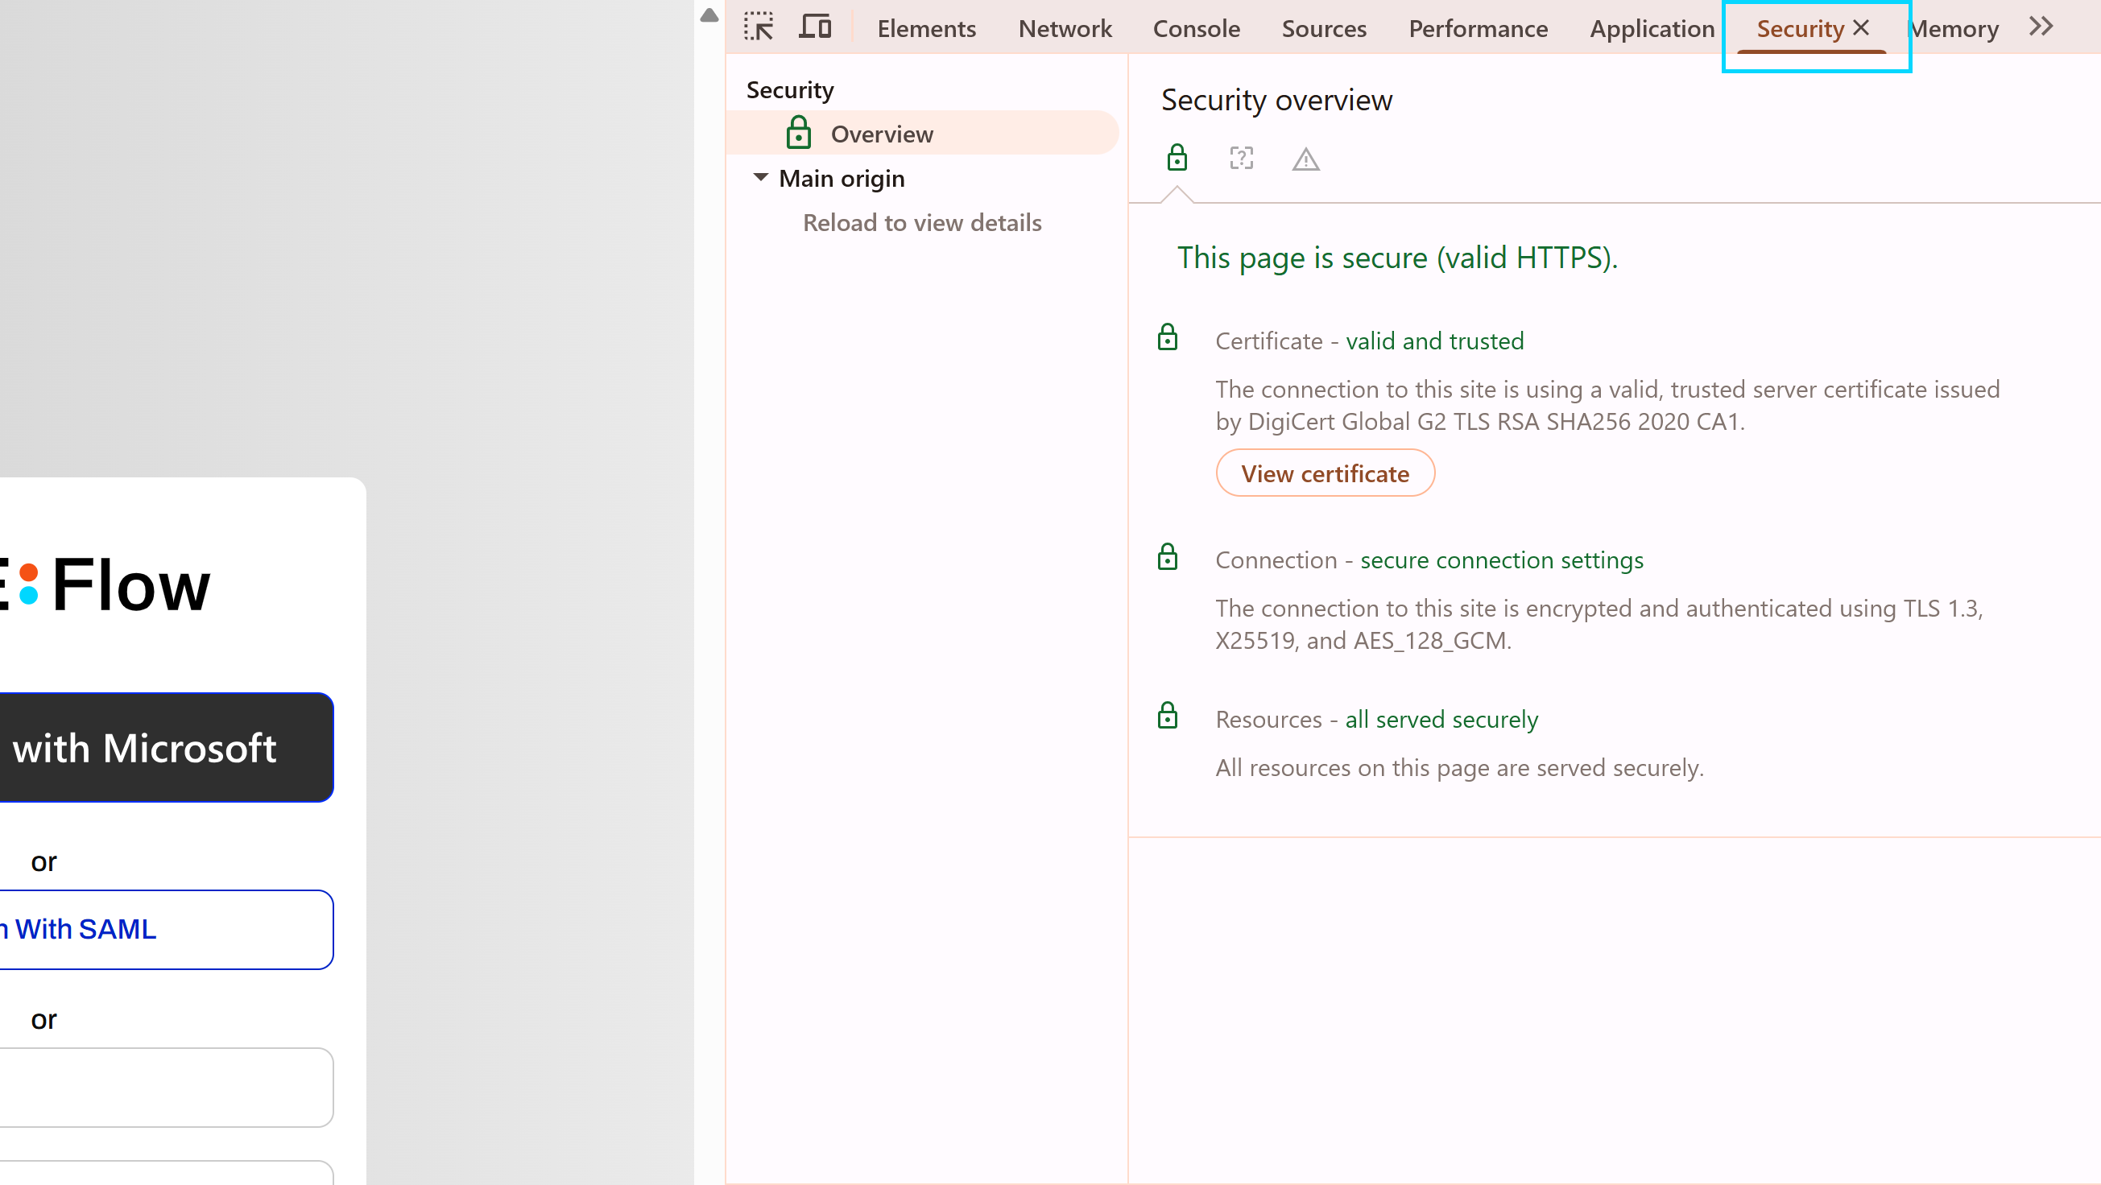
Task: Collapse the Main origin tree arrow
Action: (760, 177)
